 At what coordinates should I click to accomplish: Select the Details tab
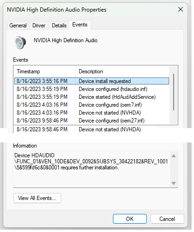pos(59,26)
